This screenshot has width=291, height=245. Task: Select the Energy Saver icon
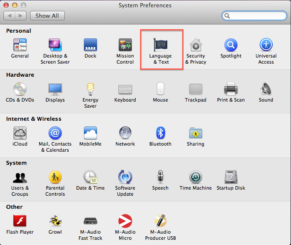click(90, 89)
